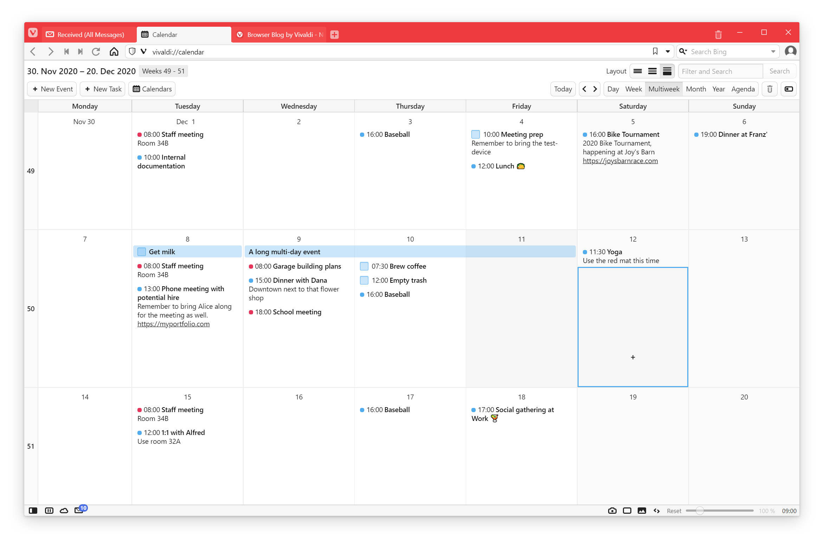Click the Today button

(563, 89)
